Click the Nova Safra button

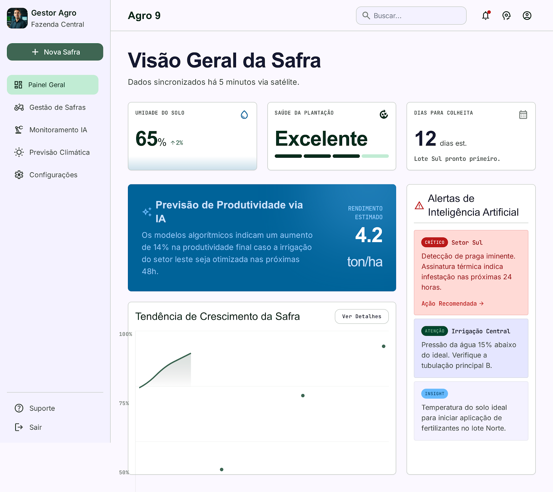[55, 52]
